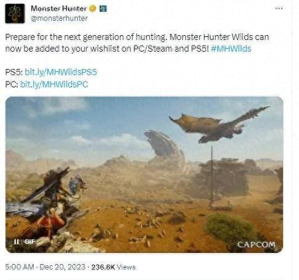This screenshot has width=299, height=280.
Task: Click the PS5: label text line
Action: point(51,72)
